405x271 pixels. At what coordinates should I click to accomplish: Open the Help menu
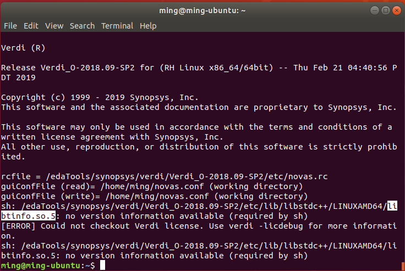[x=148, y=26]
